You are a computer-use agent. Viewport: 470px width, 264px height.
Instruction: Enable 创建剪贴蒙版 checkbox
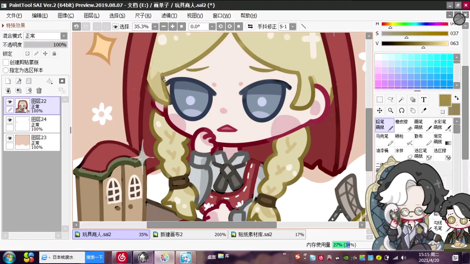6,62
